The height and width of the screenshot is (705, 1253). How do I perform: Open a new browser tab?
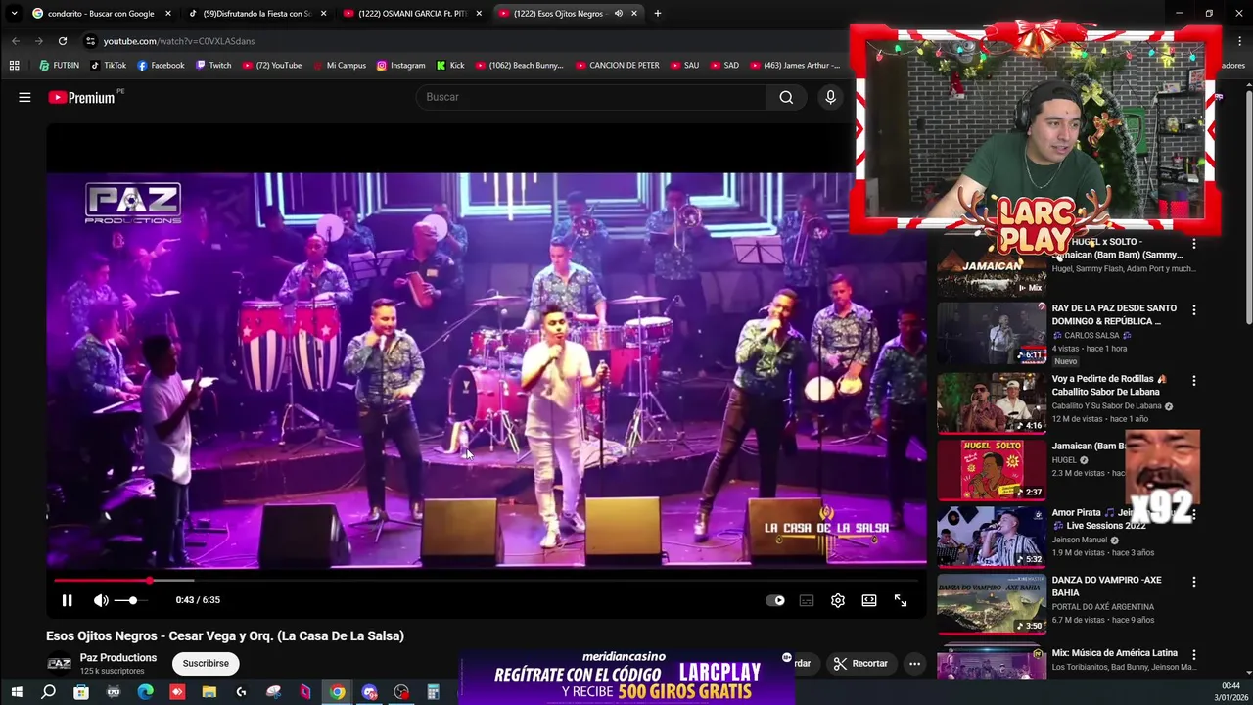pos(657,14)
